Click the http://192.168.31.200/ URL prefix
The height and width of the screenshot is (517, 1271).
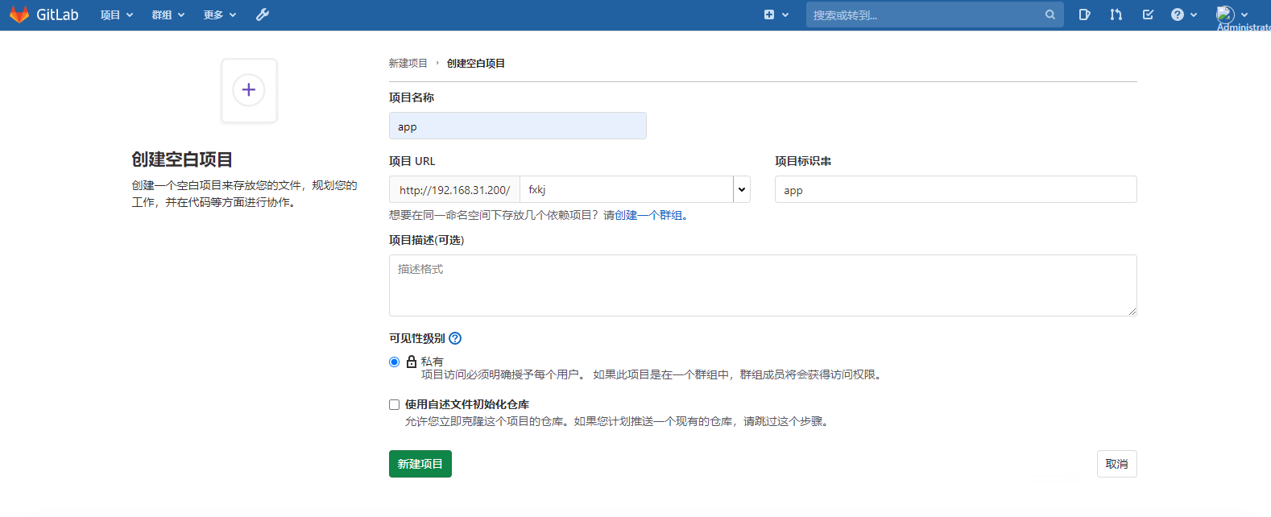tap(454, 189)
